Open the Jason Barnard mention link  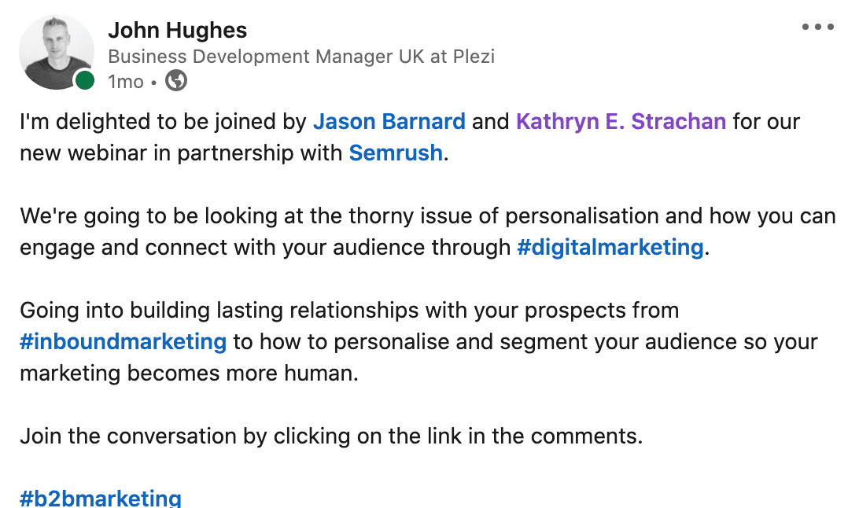389,121
